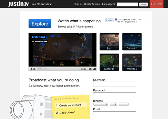The height and width of the screenshot is (119, 168).
Task: Click the Facebook Like thumbs-up button
Action: click(x=110, y=20)
